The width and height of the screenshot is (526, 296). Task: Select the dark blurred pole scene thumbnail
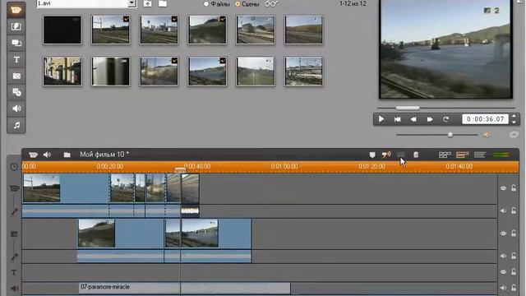pyautogui.click(x=110, y=72)
